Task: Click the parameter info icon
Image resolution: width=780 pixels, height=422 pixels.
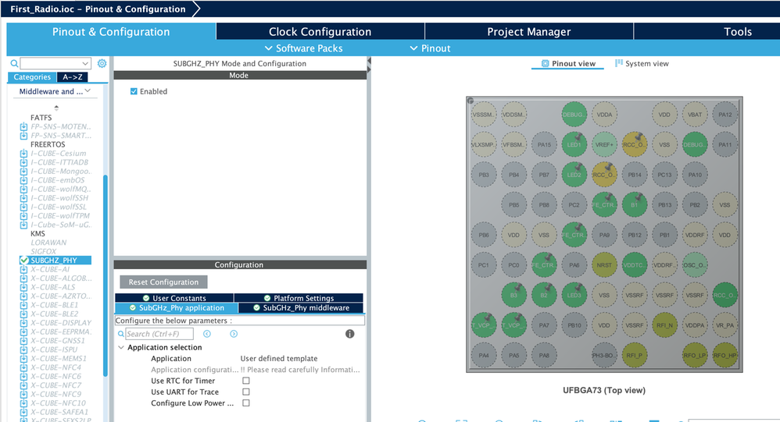Action: tap(349, 334)
